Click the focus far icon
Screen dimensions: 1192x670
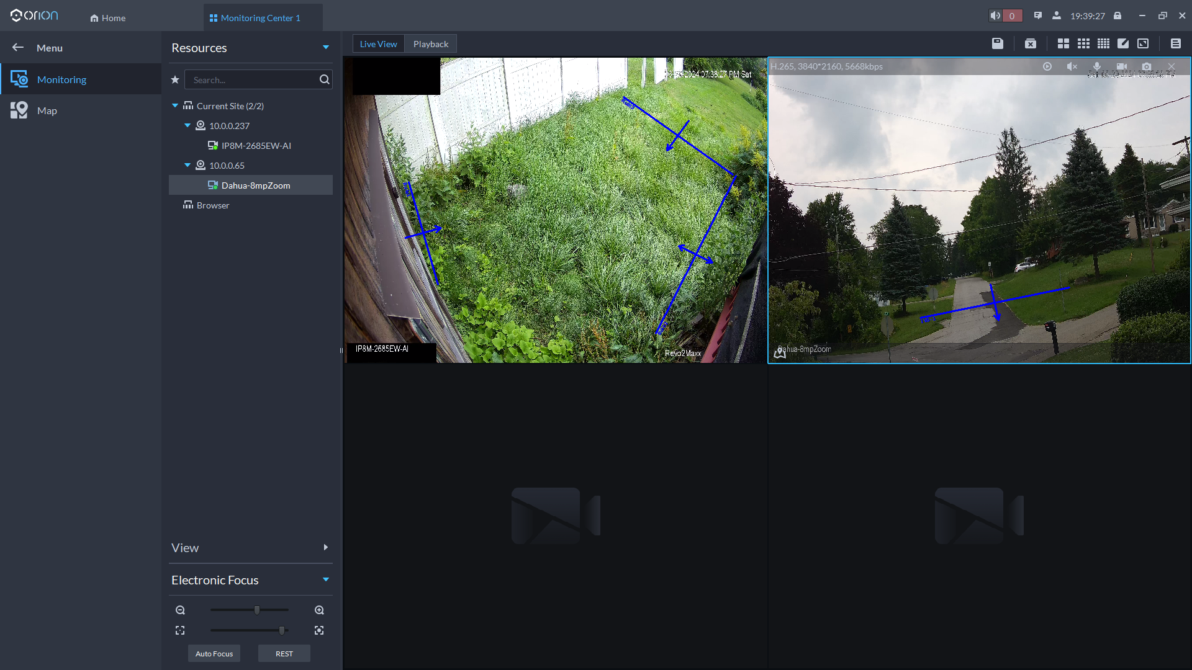pos(180,630)
